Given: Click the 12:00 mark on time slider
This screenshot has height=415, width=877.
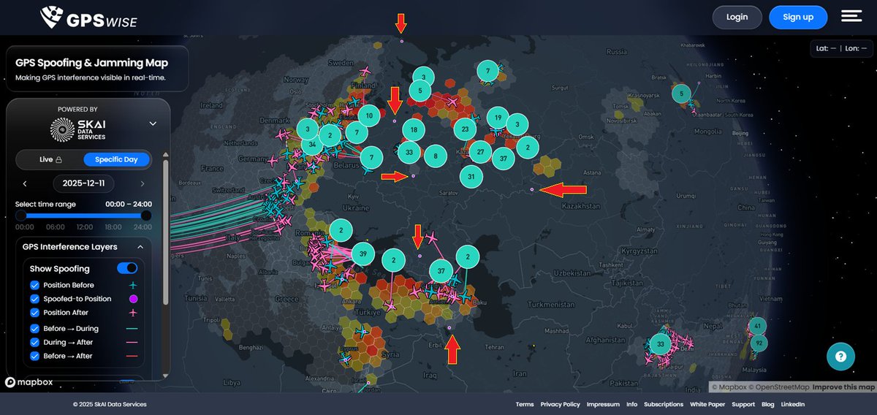Looking at the screenshot, I should (83, 226).
